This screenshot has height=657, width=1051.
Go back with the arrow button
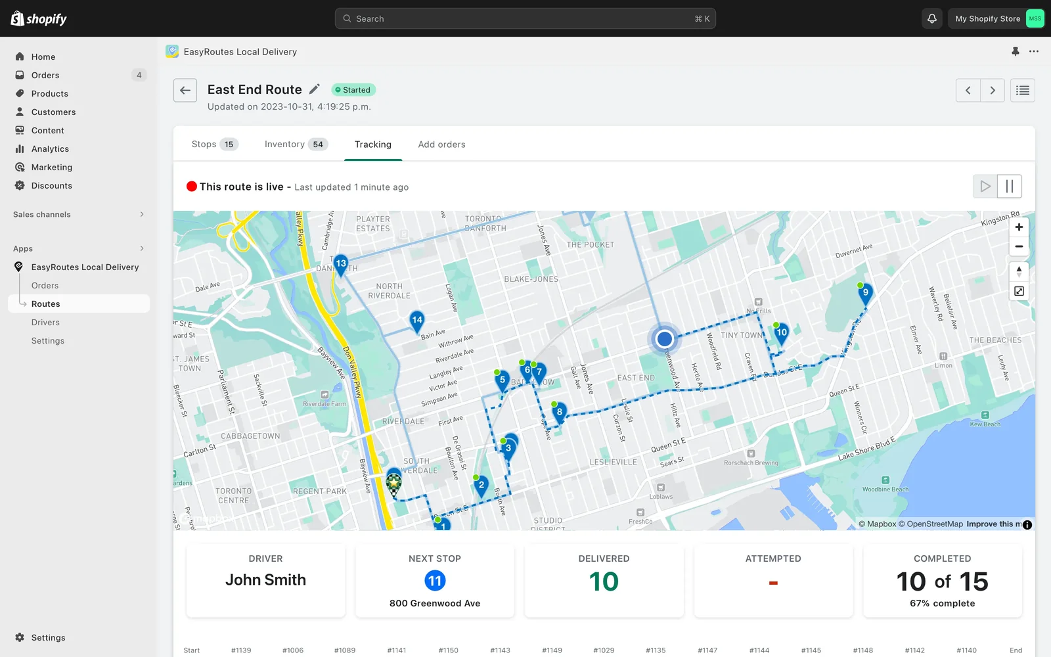point(185,90)
